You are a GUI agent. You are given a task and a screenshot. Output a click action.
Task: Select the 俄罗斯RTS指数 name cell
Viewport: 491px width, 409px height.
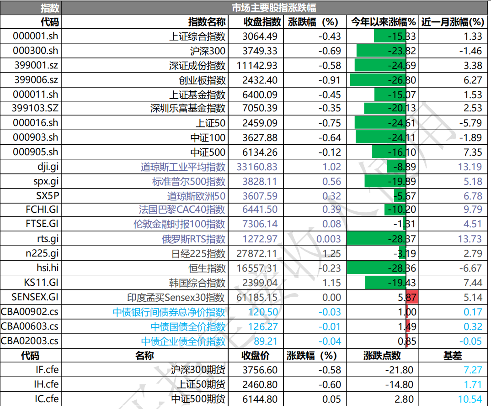click(x=195, y=239)
